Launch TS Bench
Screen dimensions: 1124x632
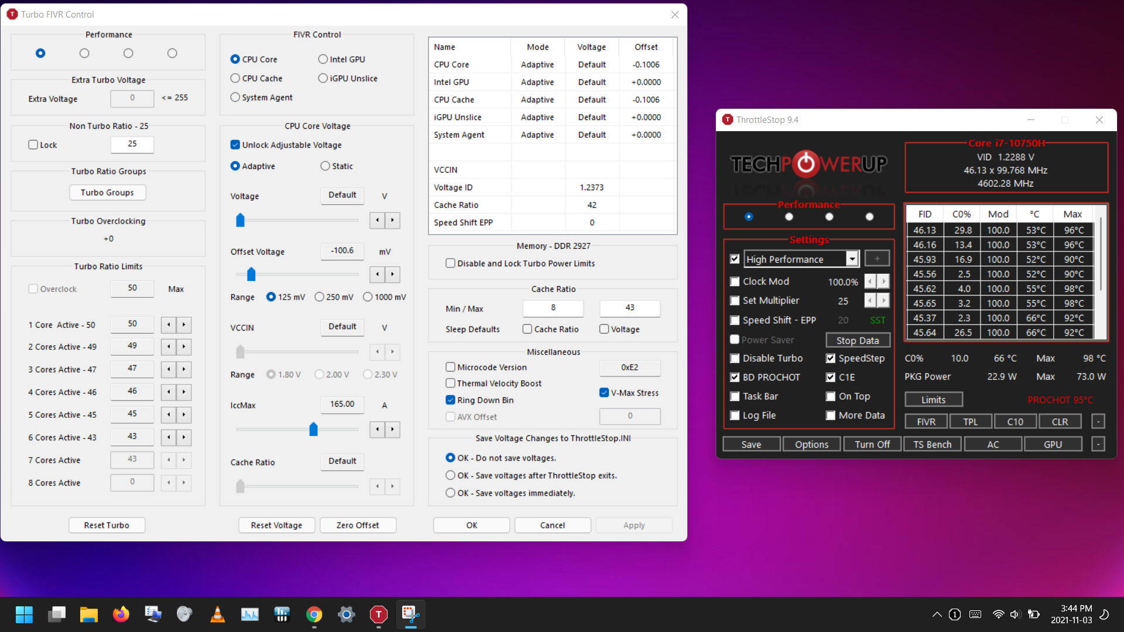click(x=933, y=444)
